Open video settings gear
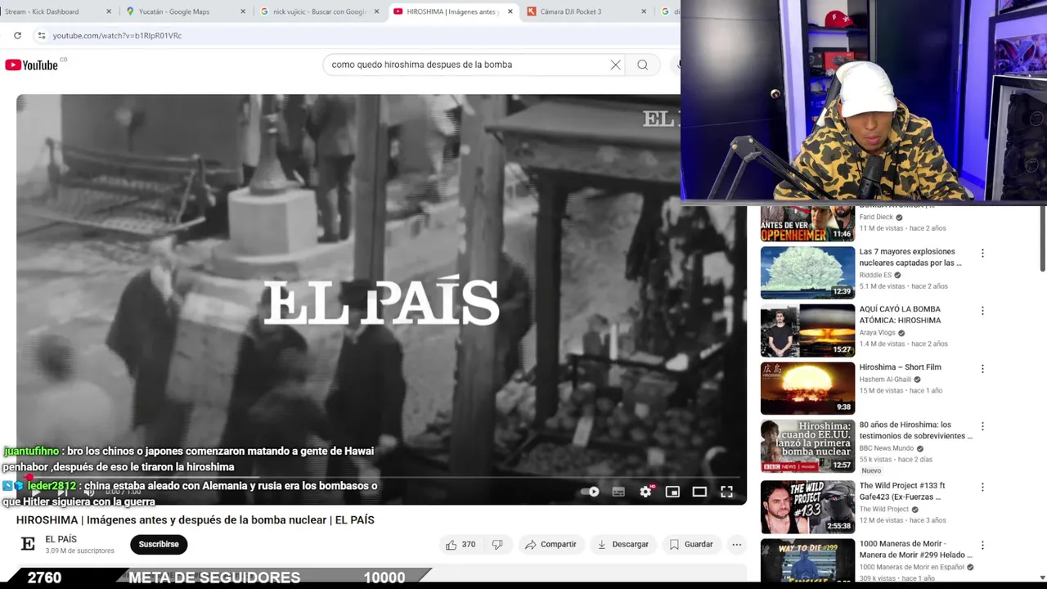1047x589 pixels. pyautogui.click(x=645, y=492)
